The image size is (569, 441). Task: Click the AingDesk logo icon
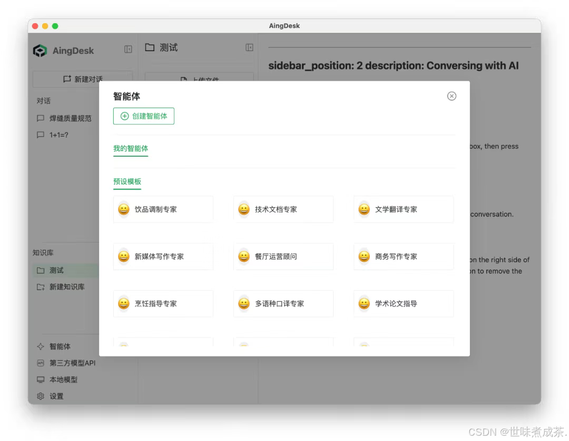[40, 51]
